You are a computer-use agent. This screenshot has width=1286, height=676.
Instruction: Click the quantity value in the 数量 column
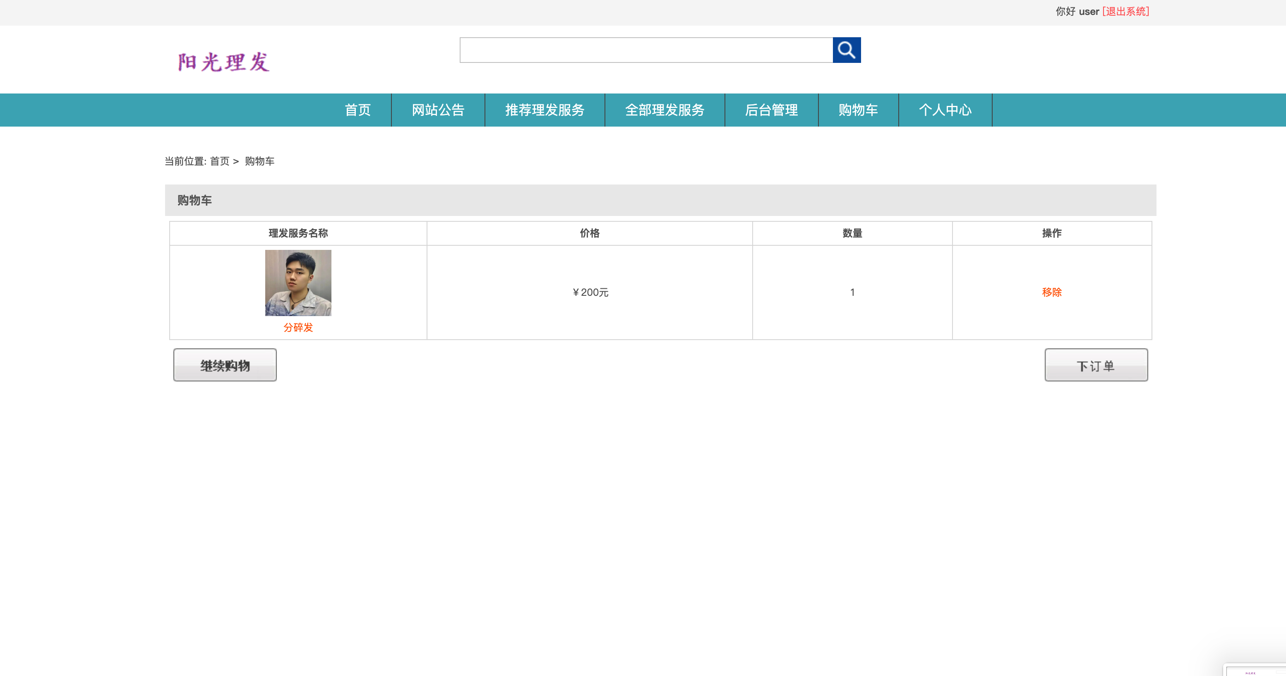pos(851,292)
